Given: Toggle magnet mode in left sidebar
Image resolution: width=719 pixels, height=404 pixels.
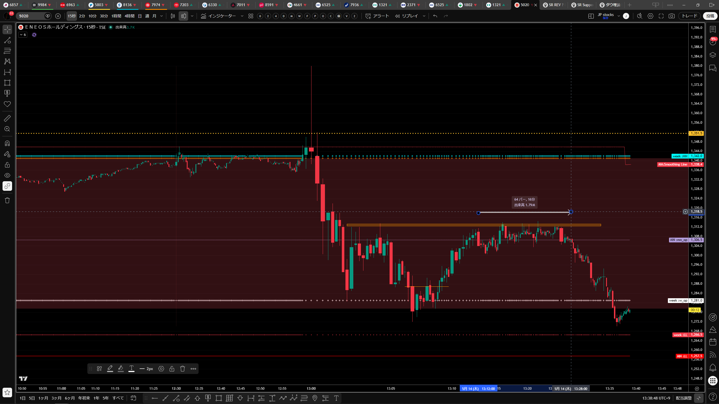Looking at the screenshot, I should [x=7, y=143].
